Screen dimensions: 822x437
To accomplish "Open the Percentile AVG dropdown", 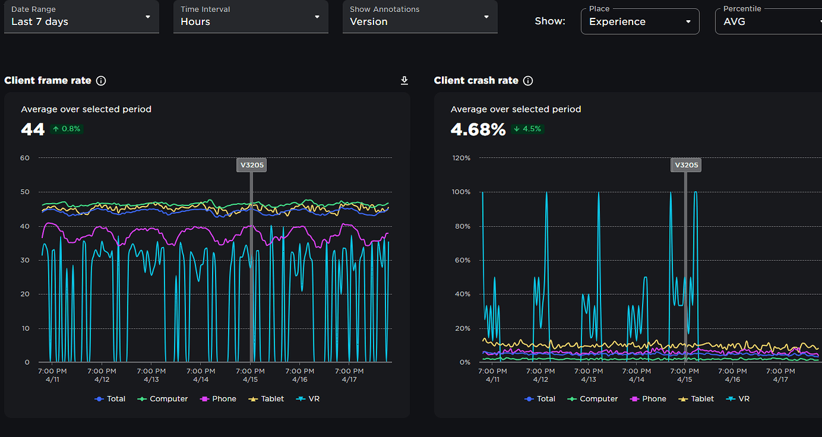I will [768, 21].
